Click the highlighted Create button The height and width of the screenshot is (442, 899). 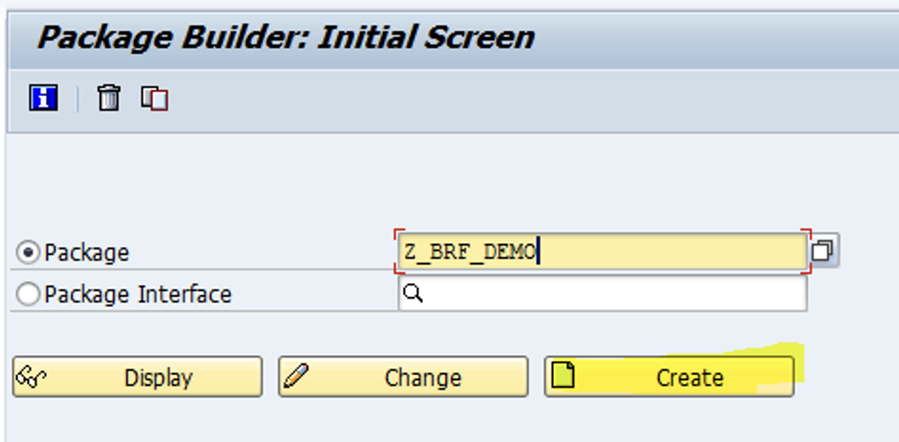click(669, 377)
